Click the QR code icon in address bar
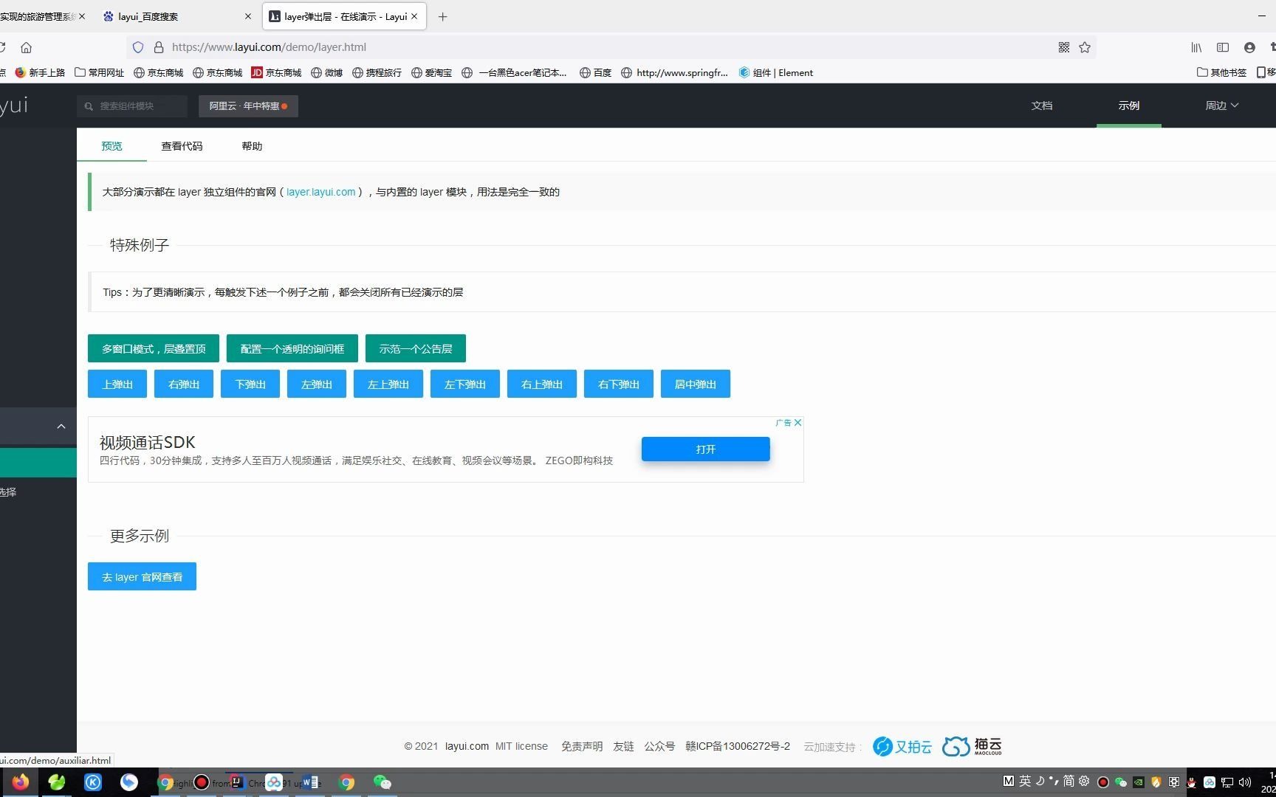1276x797 pixels. click(x=1064, y=47)
